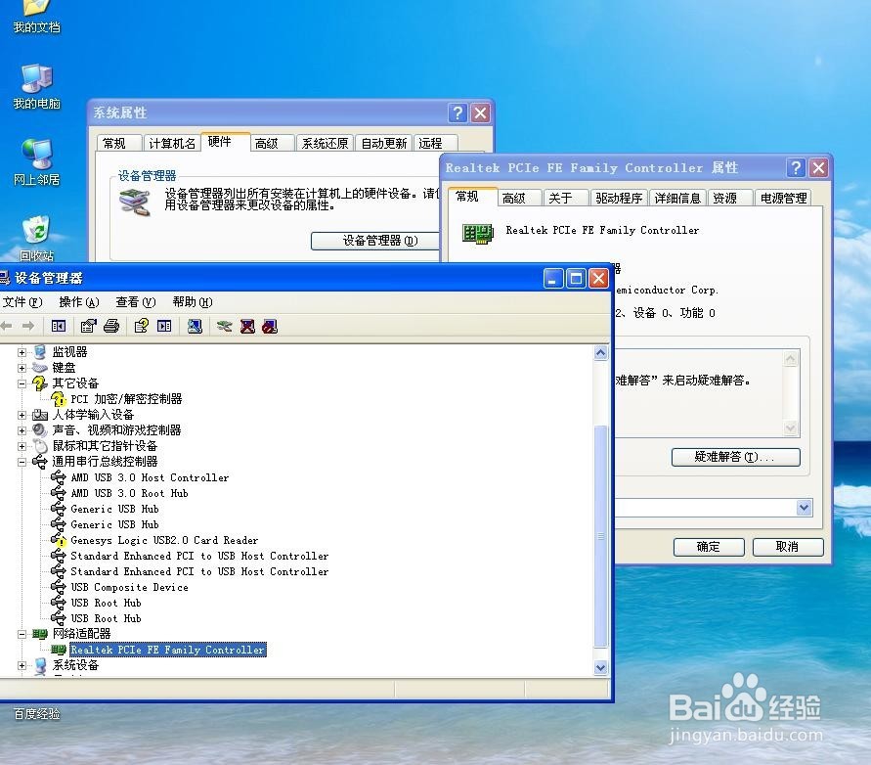Switch to the 驱动程序 tab
The image size is (871, 765).
pos(619,197)
